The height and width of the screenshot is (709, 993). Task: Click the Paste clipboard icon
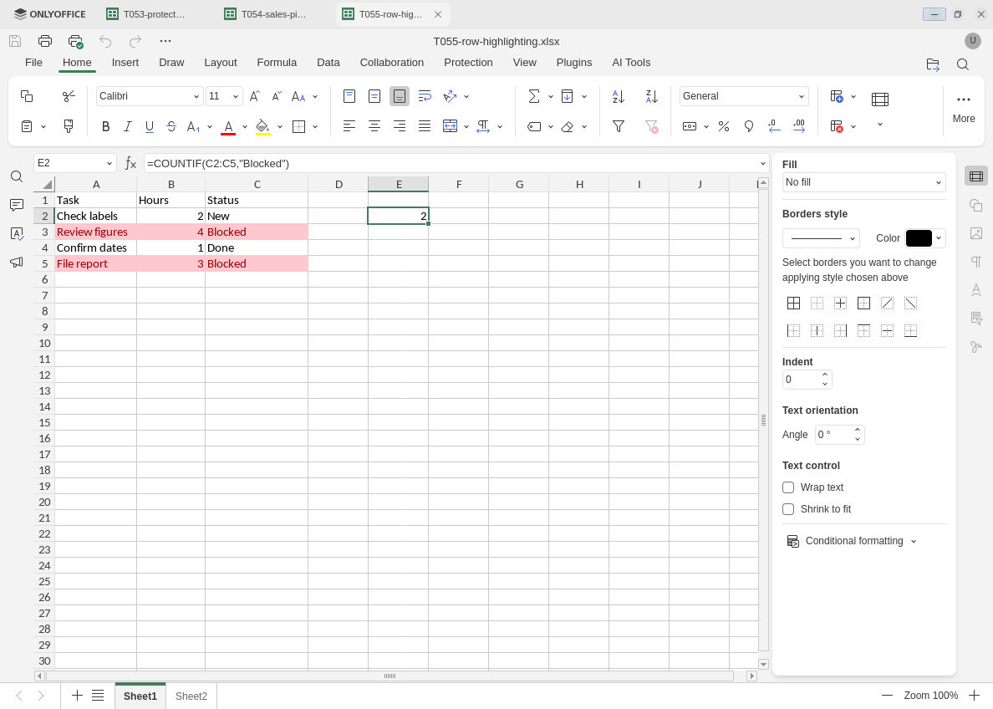tap(27, 127)
